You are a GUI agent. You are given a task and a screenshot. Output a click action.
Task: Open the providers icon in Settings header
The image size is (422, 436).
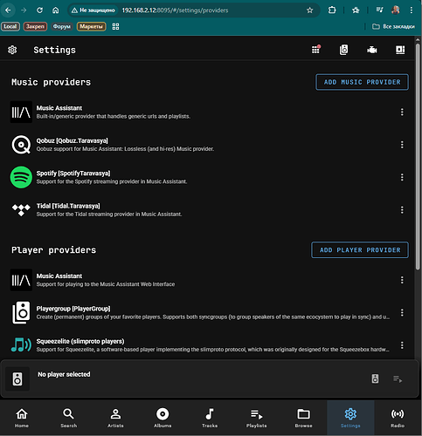[315, 50]
